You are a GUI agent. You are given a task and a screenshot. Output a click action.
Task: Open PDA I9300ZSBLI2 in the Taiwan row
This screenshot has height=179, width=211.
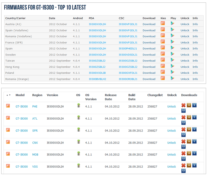point(97,61)
